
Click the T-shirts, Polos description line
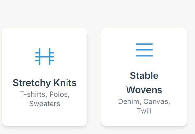45,94
